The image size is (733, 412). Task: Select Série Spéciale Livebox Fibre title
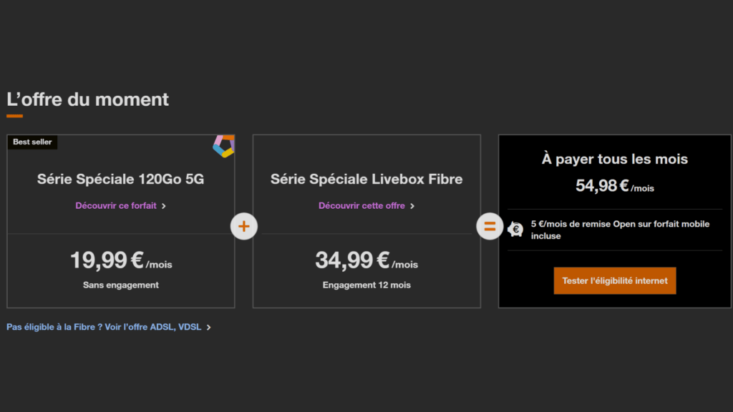366,179
